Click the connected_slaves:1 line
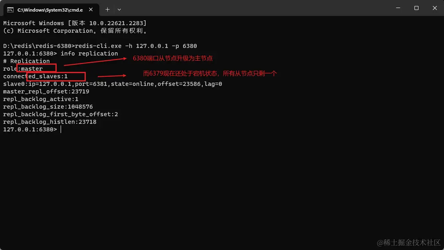444x250 pixels. [36, 76]
